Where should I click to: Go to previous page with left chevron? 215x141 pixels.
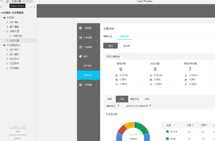pos(30,7)
